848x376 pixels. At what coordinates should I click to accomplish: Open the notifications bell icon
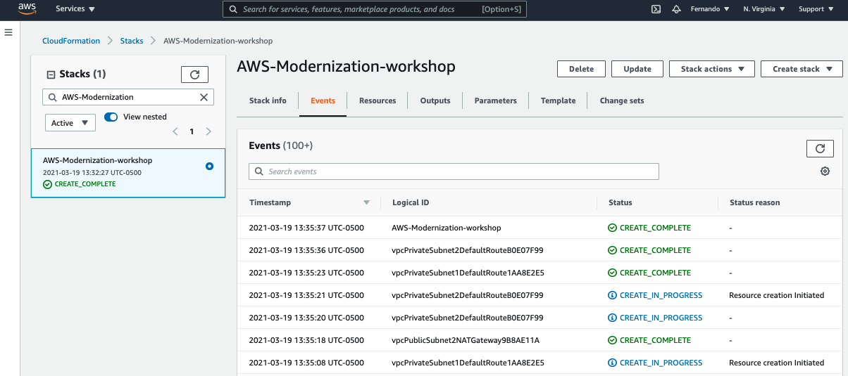pos(677,9)
